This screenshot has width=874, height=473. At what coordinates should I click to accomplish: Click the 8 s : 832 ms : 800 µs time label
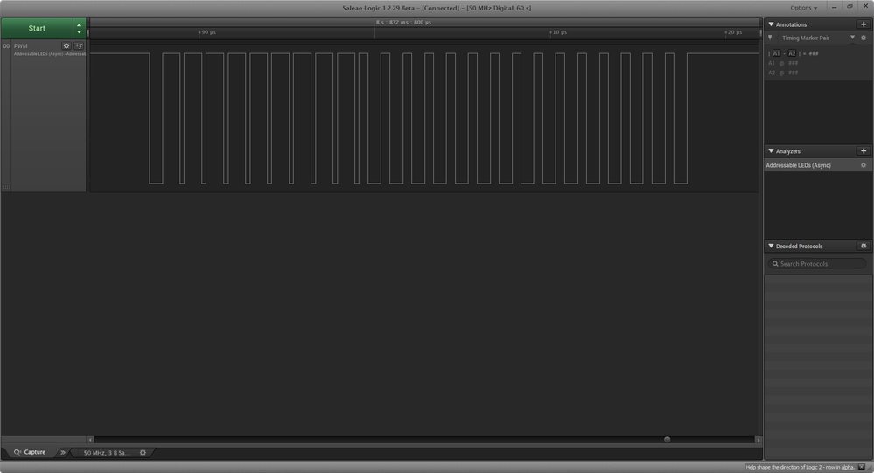(403, 22)
